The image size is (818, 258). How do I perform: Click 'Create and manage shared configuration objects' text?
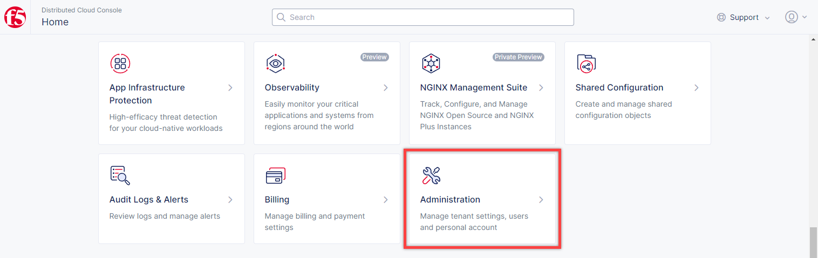pyautogui.click(x=624, y=110)
